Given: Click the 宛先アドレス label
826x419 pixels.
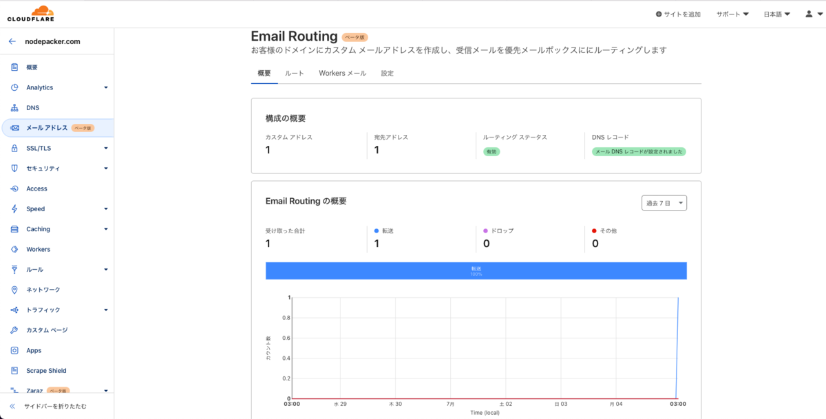Looking at the screenshot, I should pyautogui.click(x=391, y=137).
